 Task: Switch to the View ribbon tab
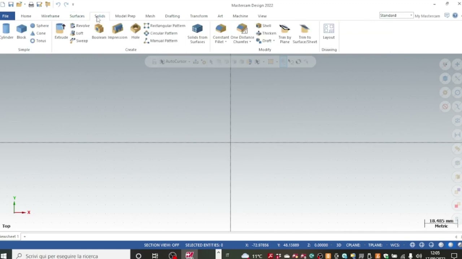point(262,16)
